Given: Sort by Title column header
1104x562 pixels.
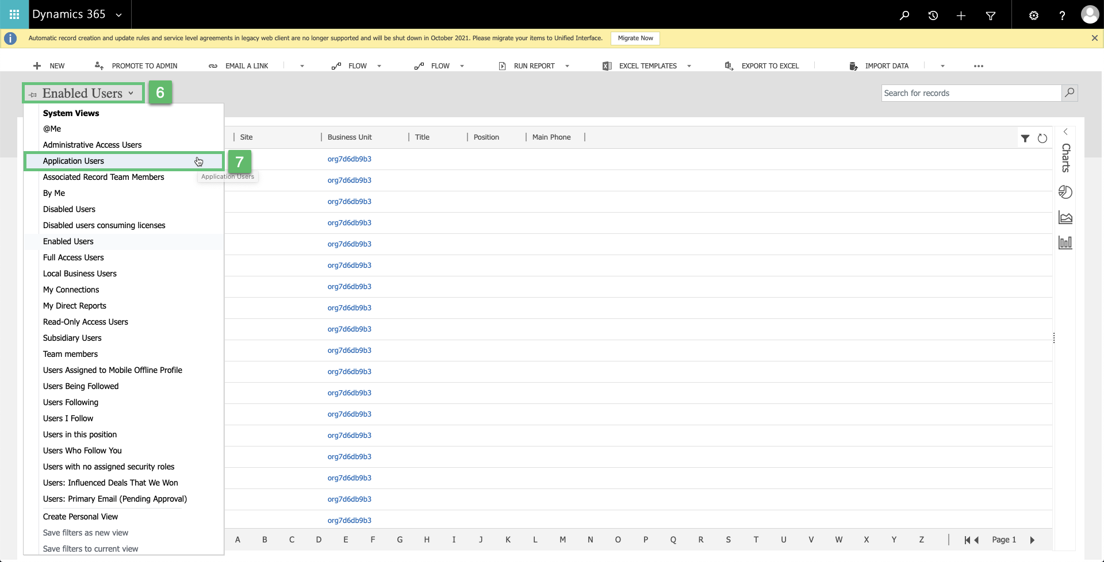Looking at the screenshot, I should [x=422, y=137].
